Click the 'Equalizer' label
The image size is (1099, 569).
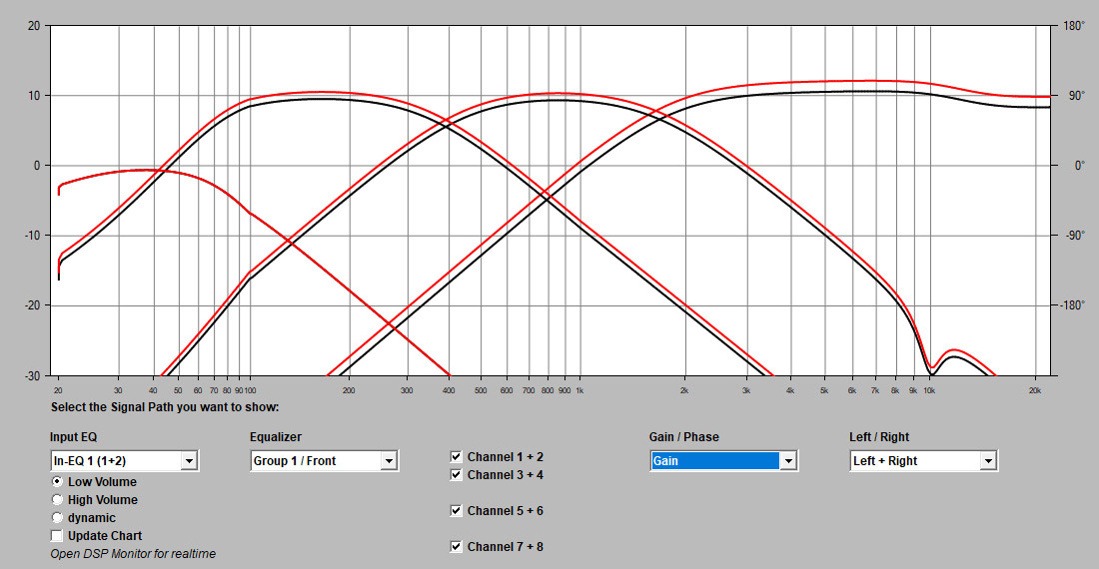[x=276, y=436]
